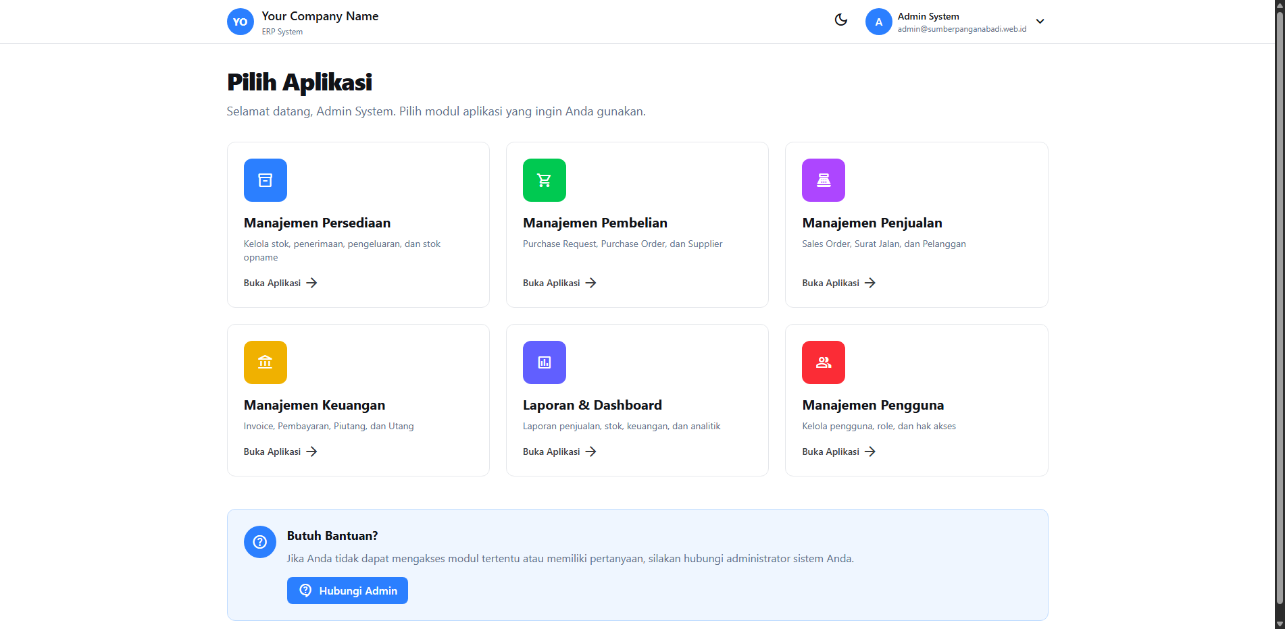Click the red Manajemen Pengguna users icon
The height and width of the screenshot is (629, 1285).
[823, 362]
